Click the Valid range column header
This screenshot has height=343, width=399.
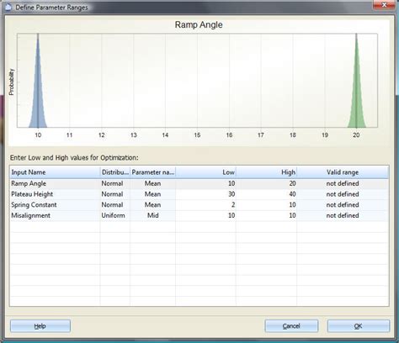[x=343, y=172]
